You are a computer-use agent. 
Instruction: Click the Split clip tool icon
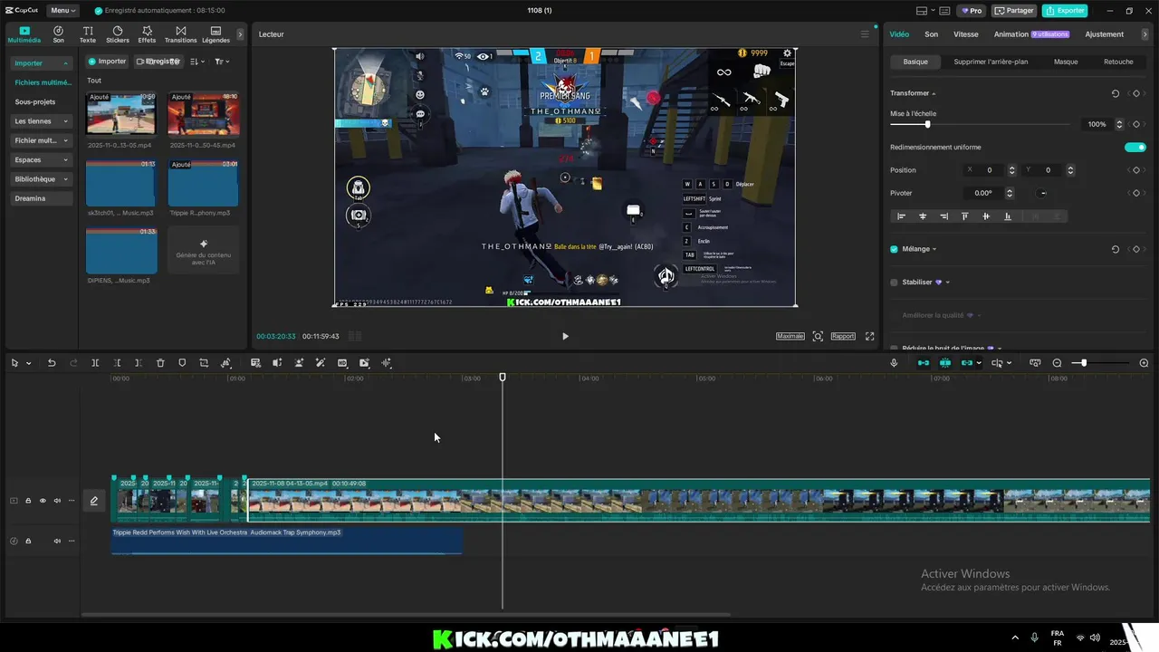click(95, 363)
